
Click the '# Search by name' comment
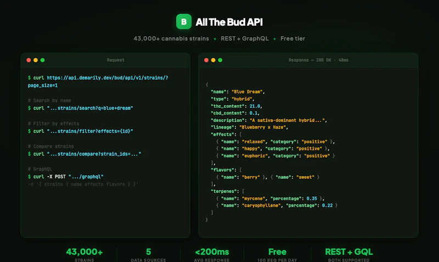click(x=49, y=101)
